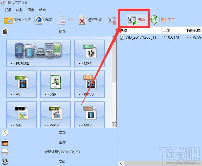Select the VID_20171203_11... task row

point(161,37)
